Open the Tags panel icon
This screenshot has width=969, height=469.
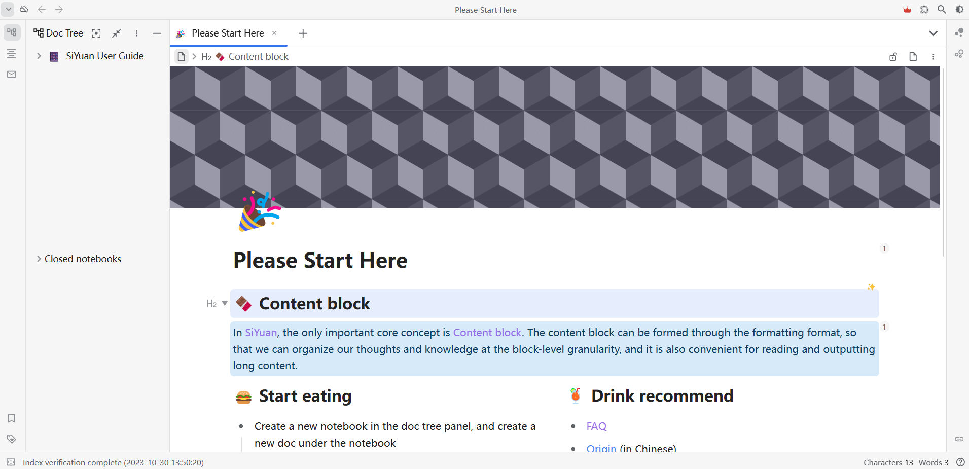[12, 439]
